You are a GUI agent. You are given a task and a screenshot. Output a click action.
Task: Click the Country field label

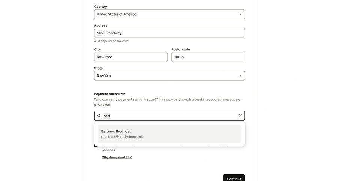point(100,7)
